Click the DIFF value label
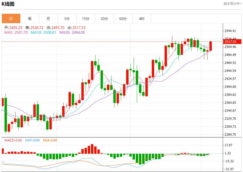 coord(32,140)
